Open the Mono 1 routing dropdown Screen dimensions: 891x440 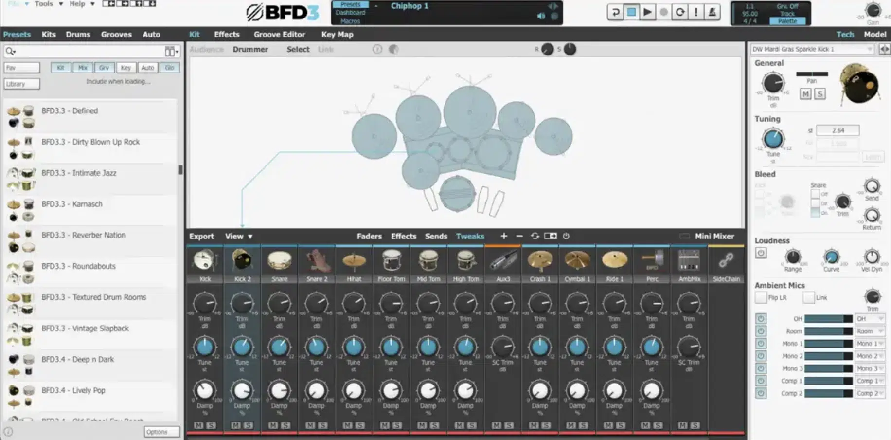[870, 344]
